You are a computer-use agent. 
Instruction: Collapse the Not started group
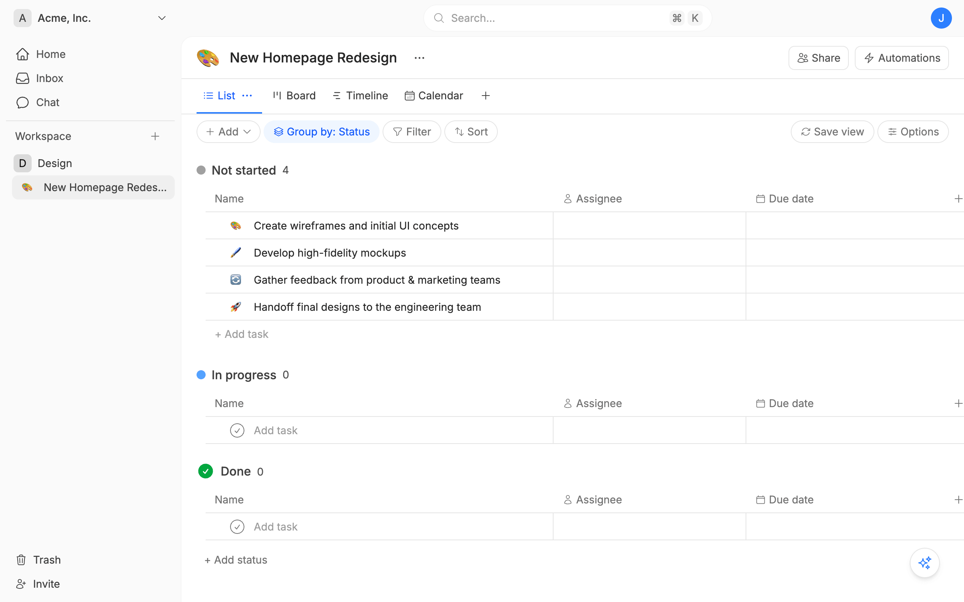point(243,170)
